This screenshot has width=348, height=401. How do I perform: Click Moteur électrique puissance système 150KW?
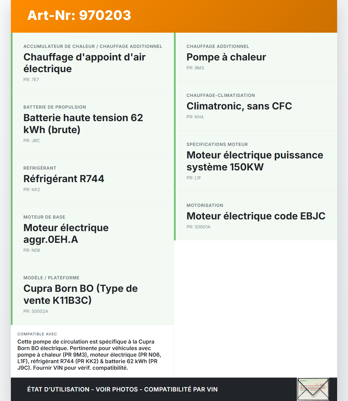click(x=255, y=161)
